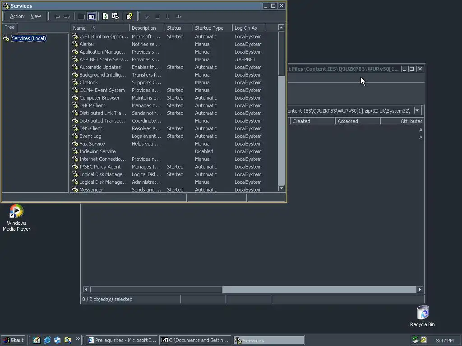Click the Services taskbar button

[x=269, y=341]
